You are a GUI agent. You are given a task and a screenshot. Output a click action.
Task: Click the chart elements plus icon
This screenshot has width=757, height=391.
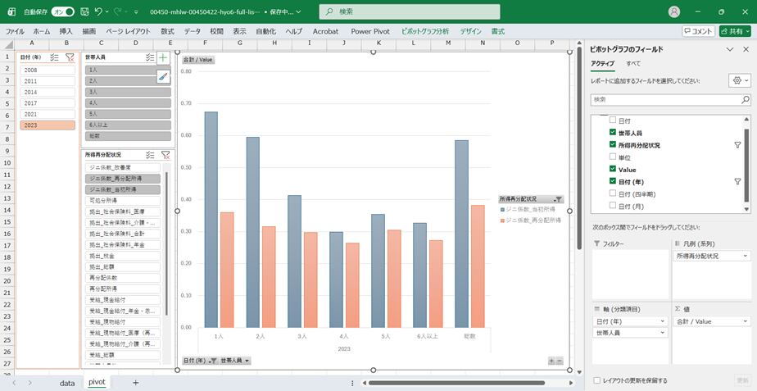point(164,58)
